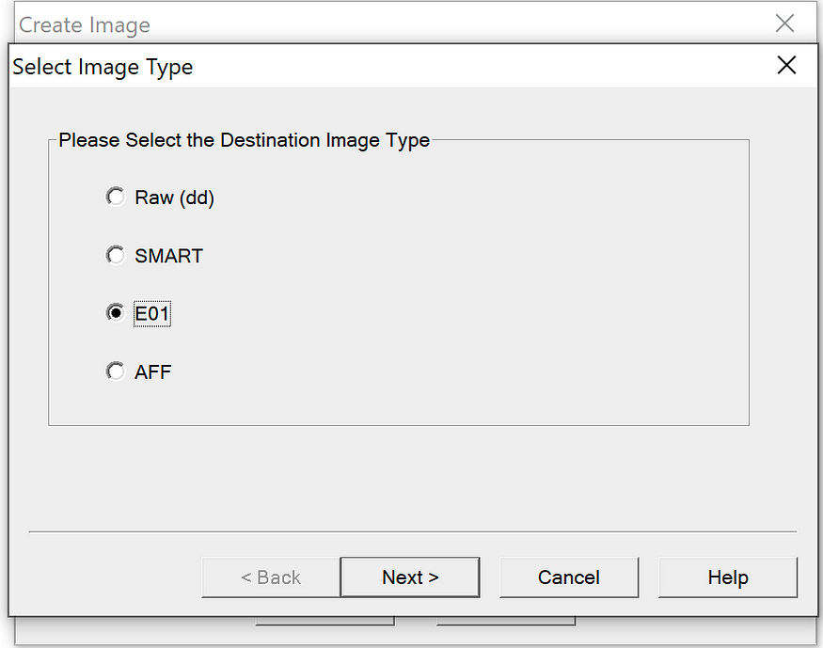Screen dimensions: 823x648
Task: Cancel the image type selection
Action: (569, 577)
